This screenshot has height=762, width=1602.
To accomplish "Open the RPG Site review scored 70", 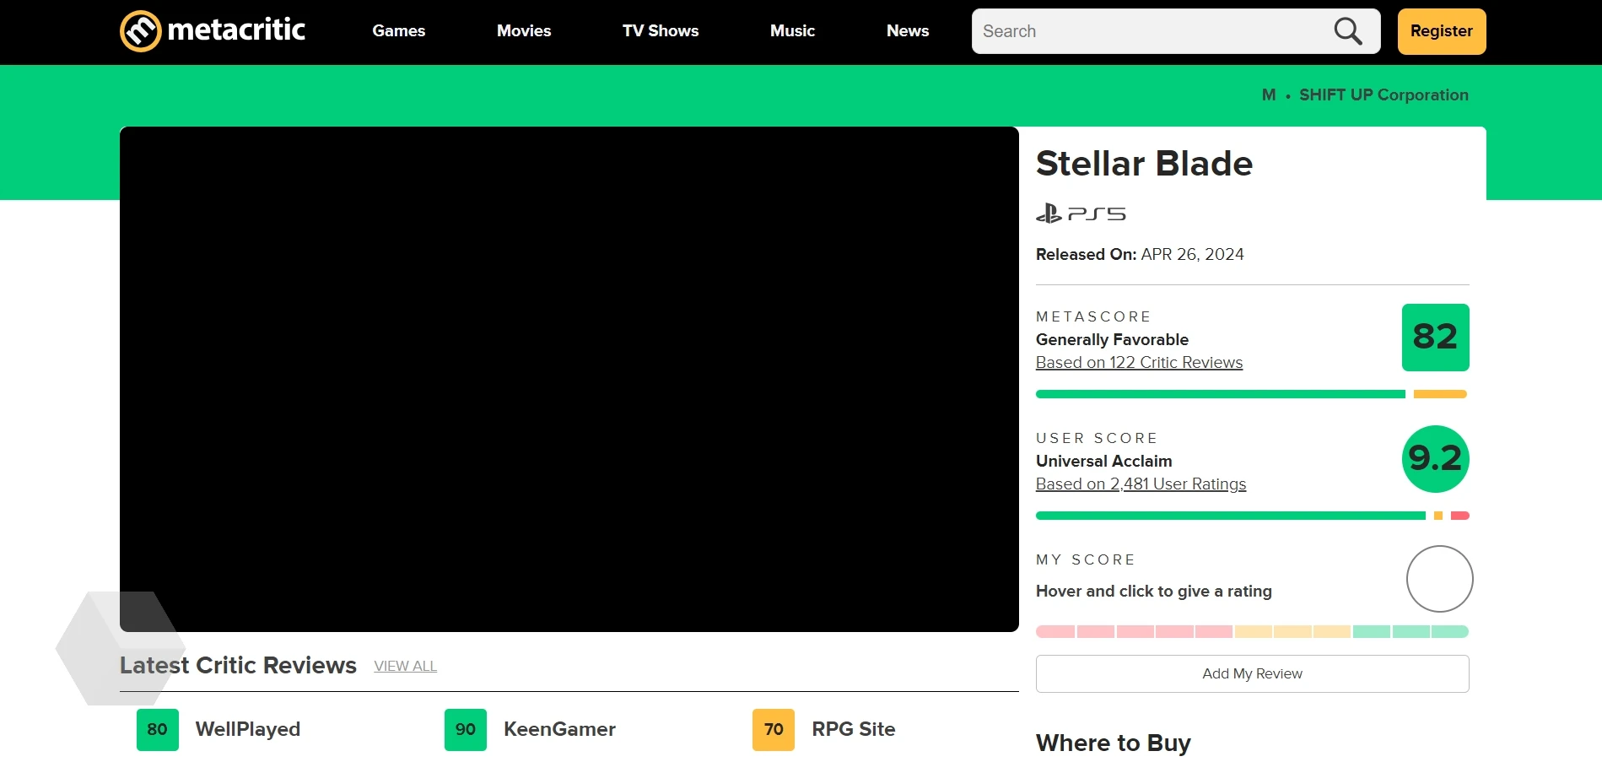I will 824,729.
